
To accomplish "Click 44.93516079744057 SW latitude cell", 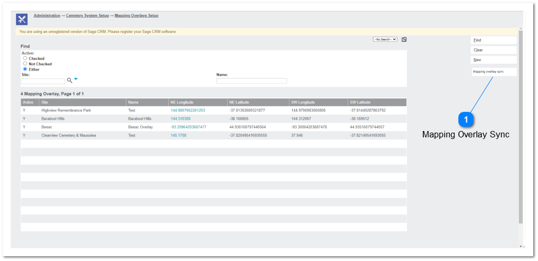I will click(x=367, y=127).
